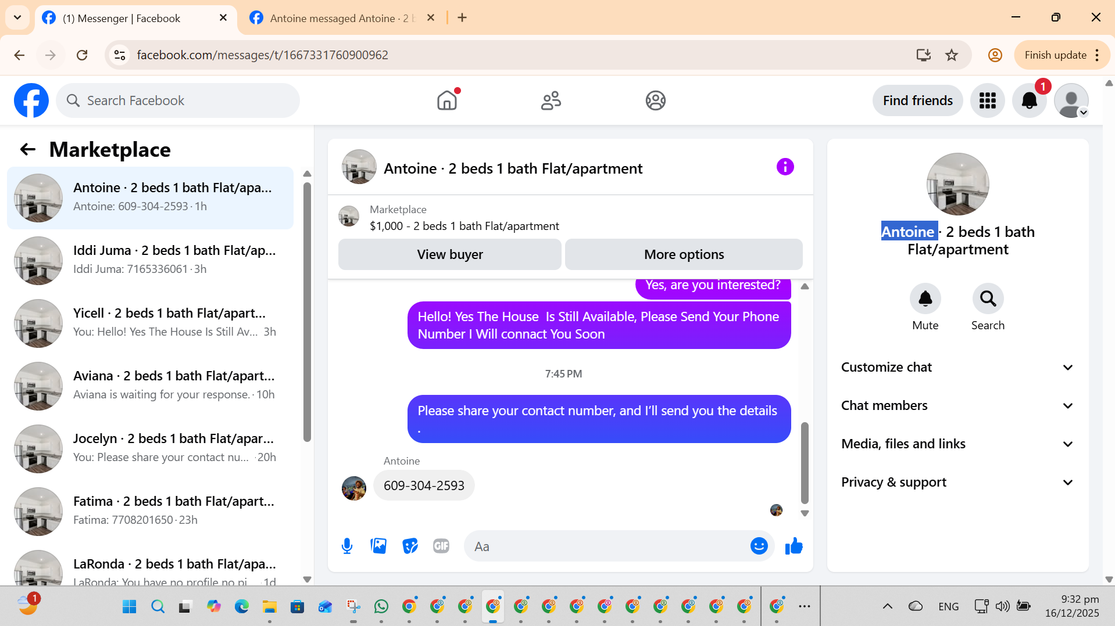Reload the page
The height and width of the screenshot is (626, 1115).
click(82, 55)
